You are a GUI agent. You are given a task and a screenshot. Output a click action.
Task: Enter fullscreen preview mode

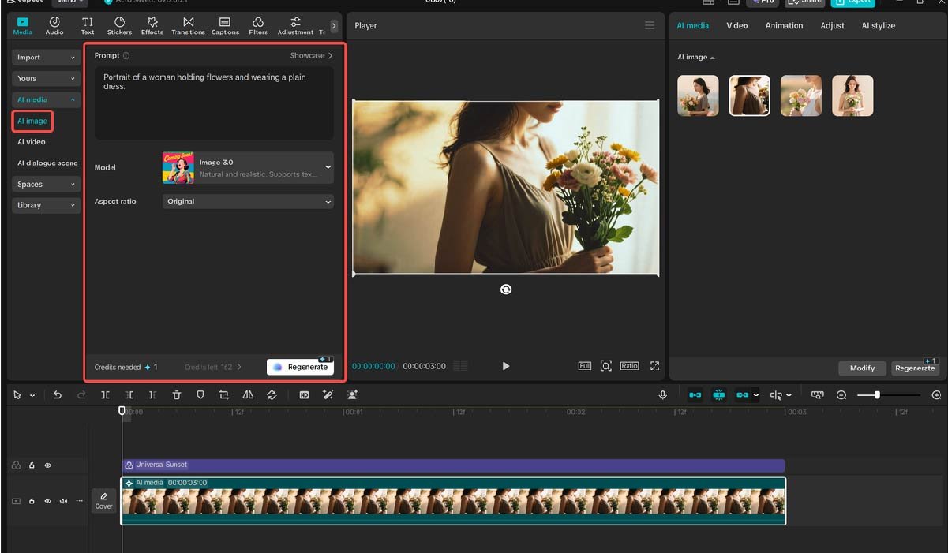click(654, 366)
